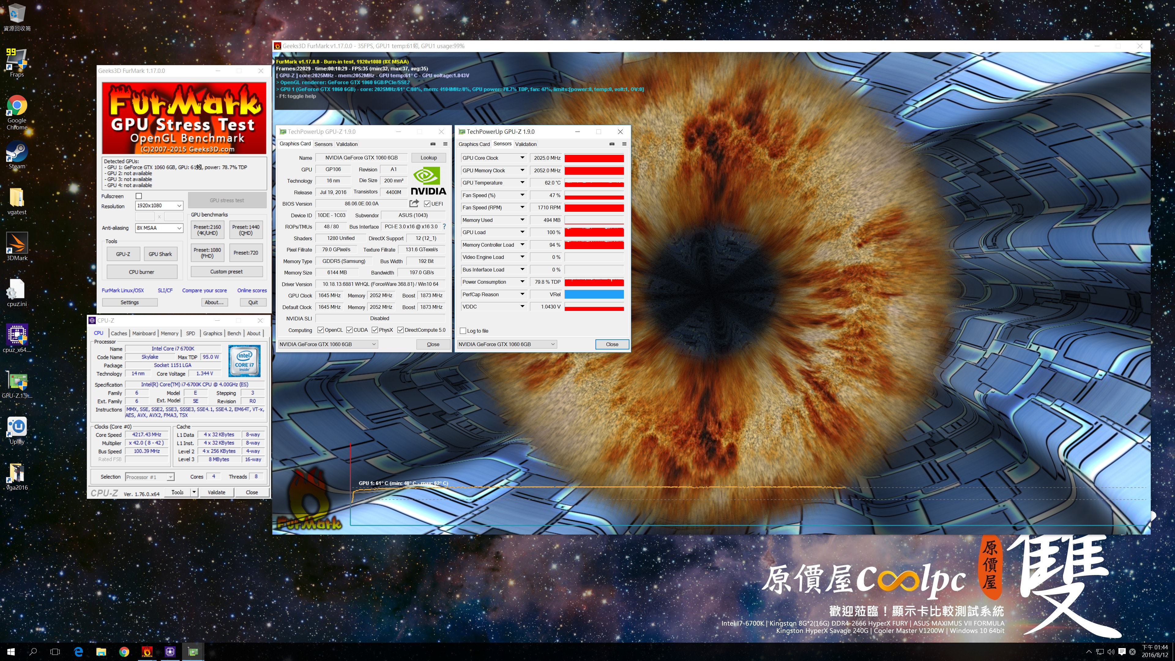
Task: Click the Validate button in CPU-Z
Action: (x=217, y=492)
